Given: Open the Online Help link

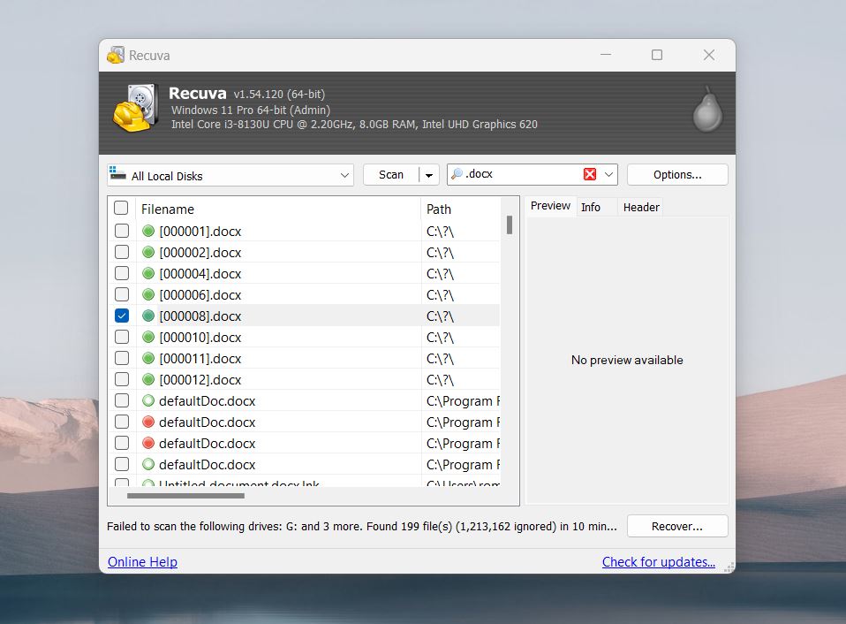Looking at the screenshot, I should tap(142, 562).
